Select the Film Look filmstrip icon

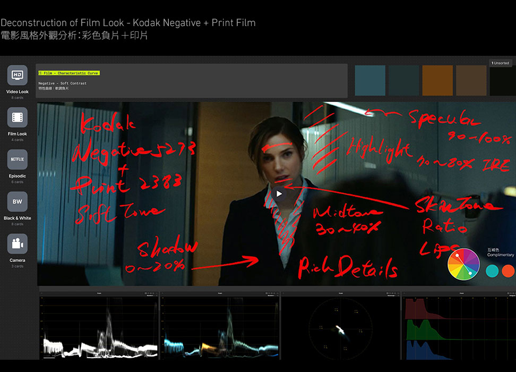18,117
